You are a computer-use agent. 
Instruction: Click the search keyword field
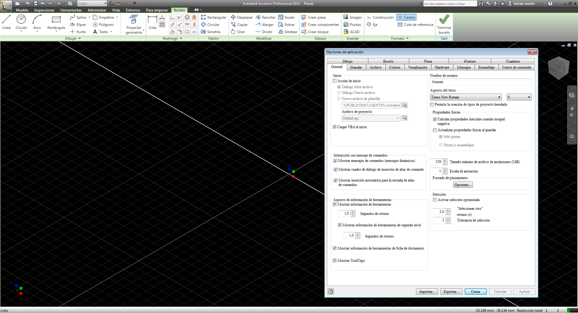pos(450,4)
